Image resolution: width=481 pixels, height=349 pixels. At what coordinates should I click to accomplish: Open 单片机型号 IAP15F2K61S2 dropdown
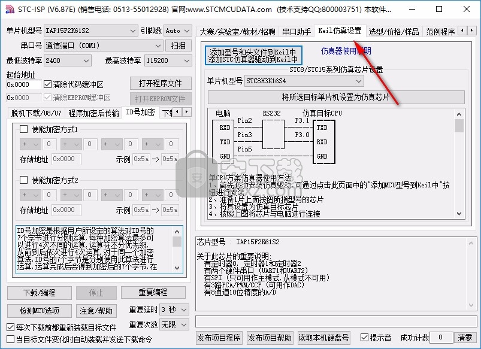[x=90, y=31]
